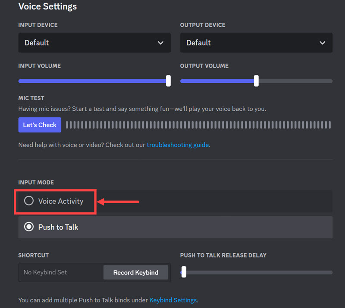Click the Output Device chevron arrow
Image resolution: width=345 pixels, height=308 pixels.
pyautogui.click(x=322, y=43)
